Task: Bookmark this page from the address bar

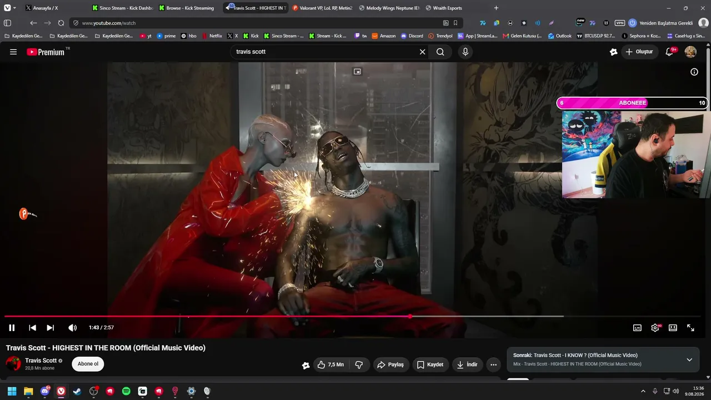Action: (x=455, y=23)
